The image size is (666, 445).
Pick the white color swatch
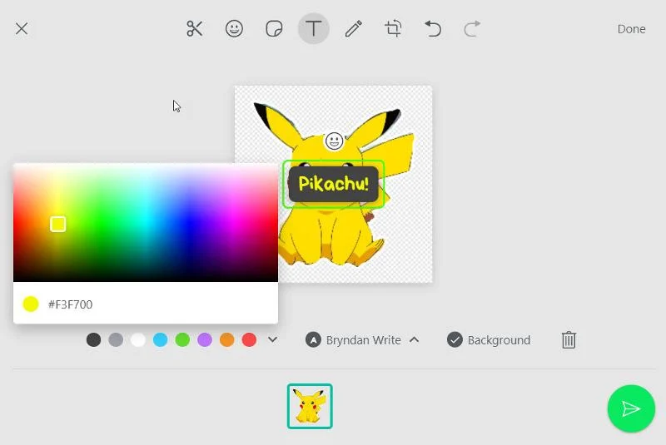point(138,340)
